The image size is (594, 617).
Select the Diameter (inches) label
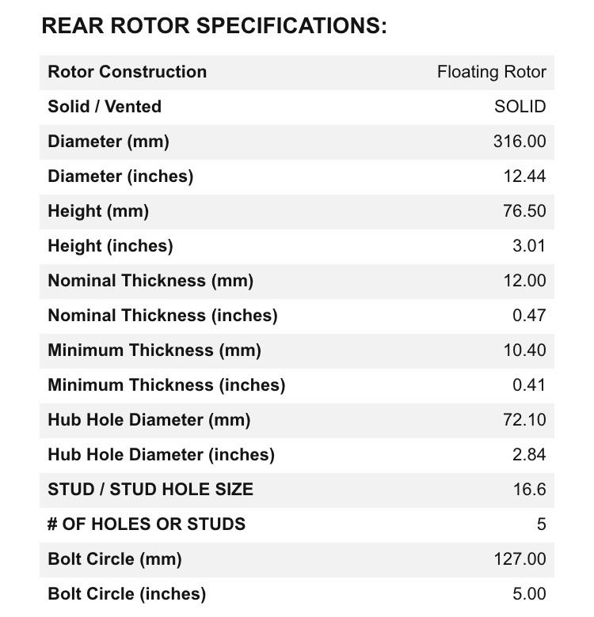tap(120, 176)
